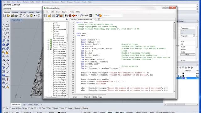Toggle the Osnap status bar button
Image resolution: width=201 pixels, height=113 pixels.
click(110, 112)
